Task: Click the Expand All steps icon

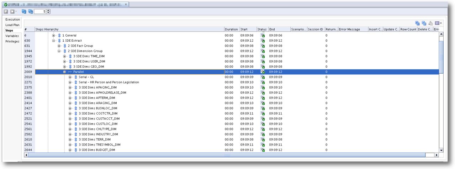Action: pyautogui.click(x=417, y=23)
